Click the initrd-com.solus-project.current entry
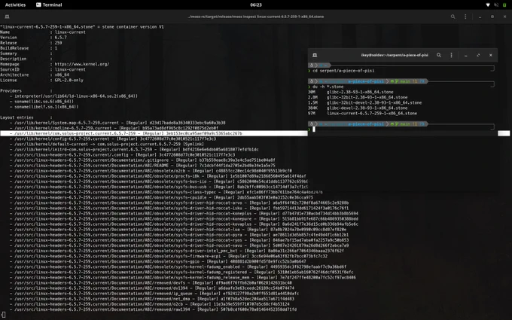The width and height of the screenshot is (512, 320). (134, 150)
